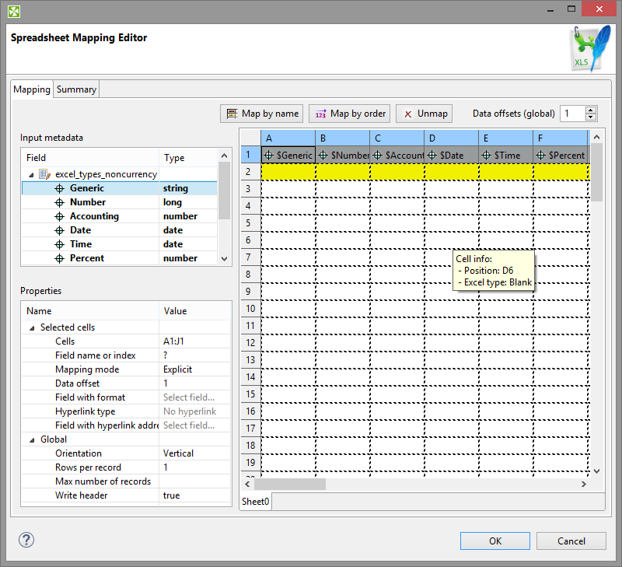Image resolution: width=622 pixels, height=567 pixels.
Task: Click the Unmap button
Action: [x=424, y=114]
